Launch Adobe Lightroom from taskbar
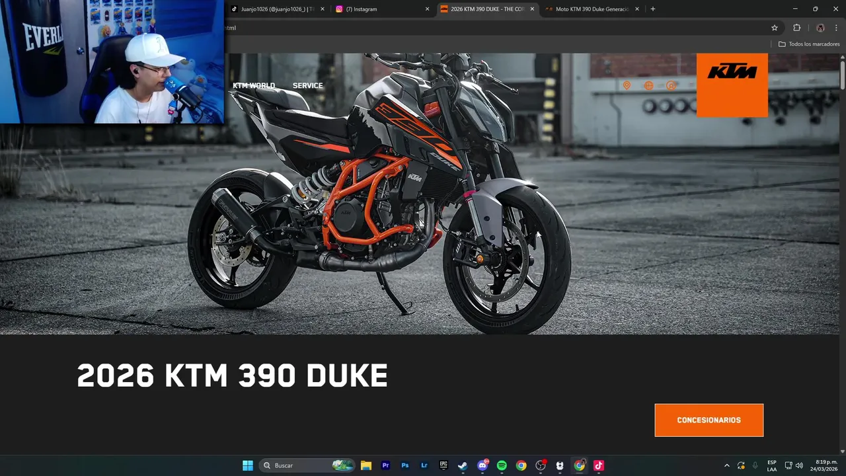 click(424, 465)
